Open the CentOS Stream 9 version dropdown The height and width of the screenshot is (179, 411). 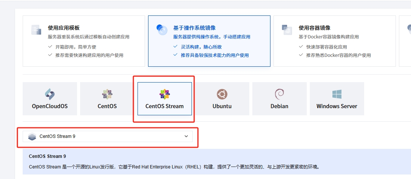[x=107, y=136]
